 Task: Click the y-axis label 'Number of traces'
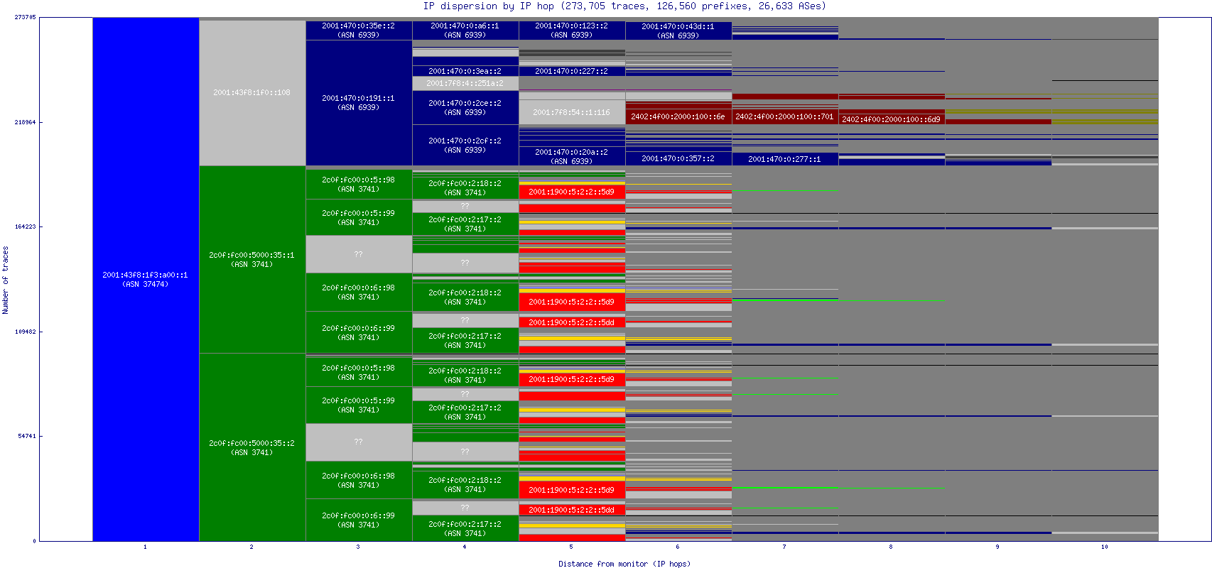6,280
